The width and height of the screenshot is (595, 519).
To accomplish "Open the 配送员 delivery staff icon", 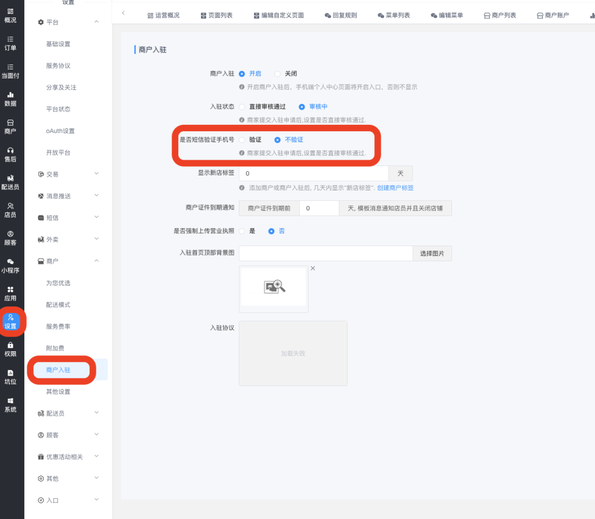I will coord(10,178).
